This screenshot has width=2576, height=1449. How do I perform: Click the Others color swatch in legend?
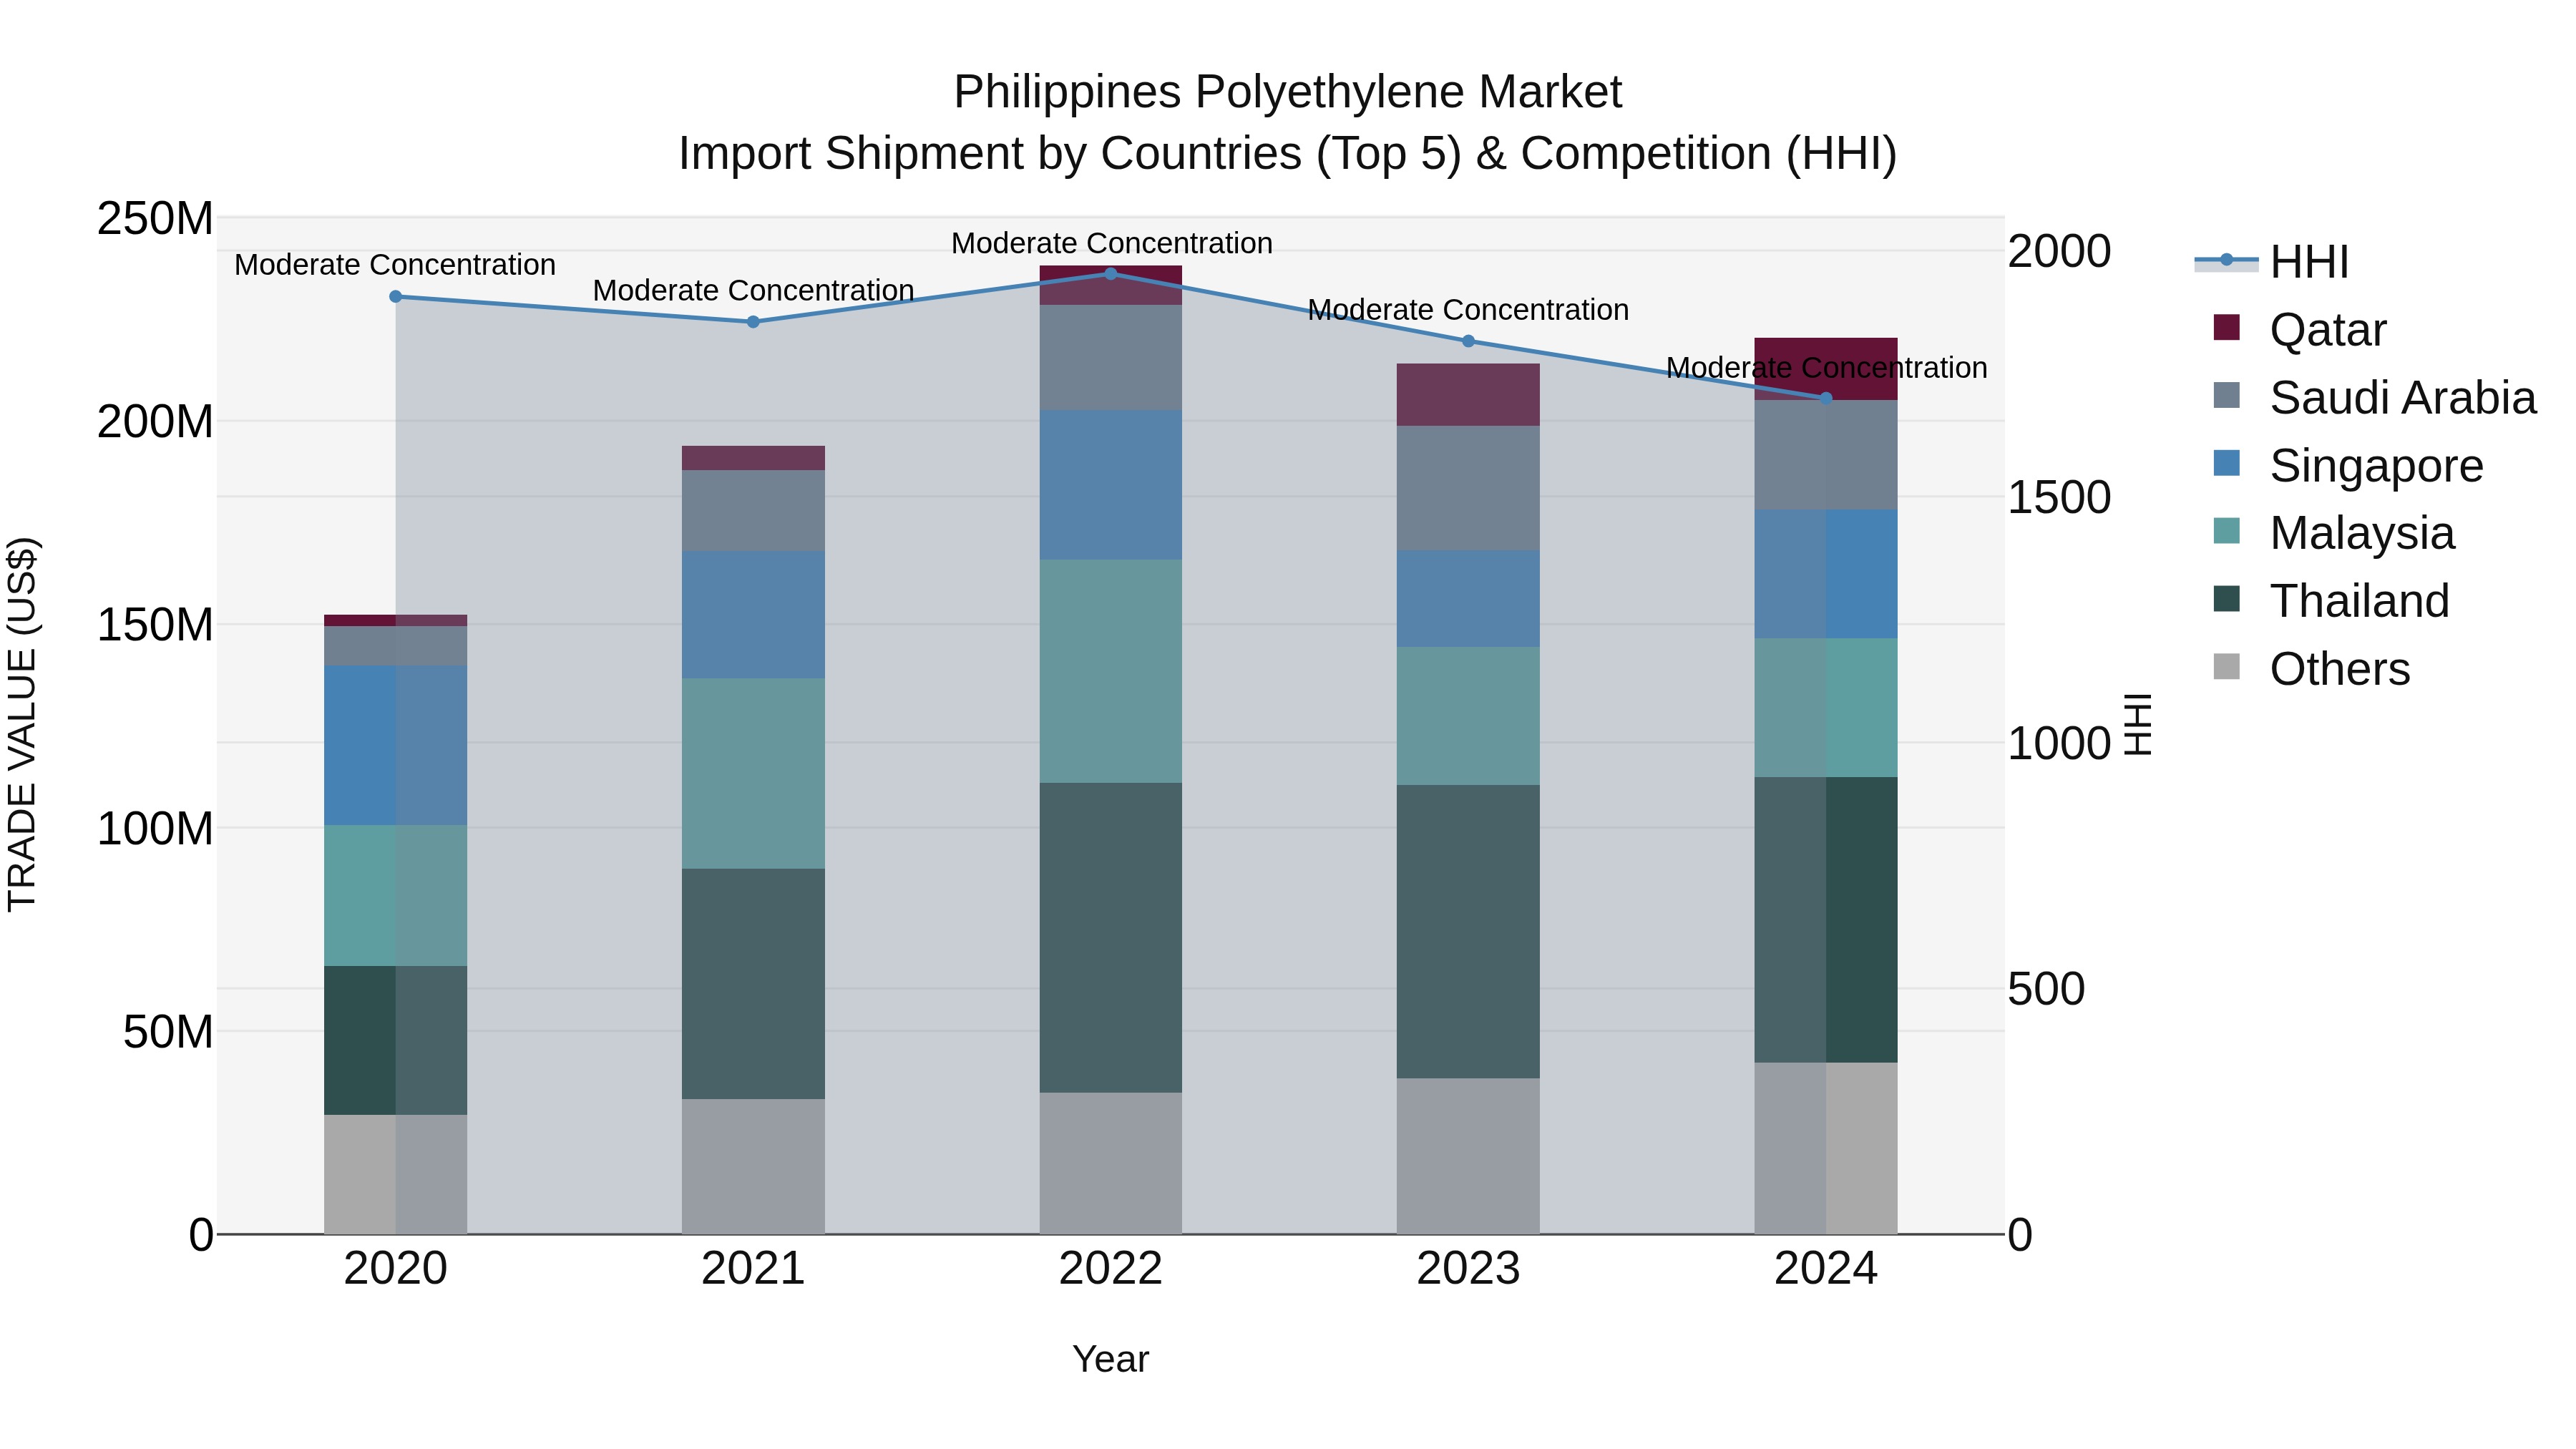click(x=2227, y=666)
